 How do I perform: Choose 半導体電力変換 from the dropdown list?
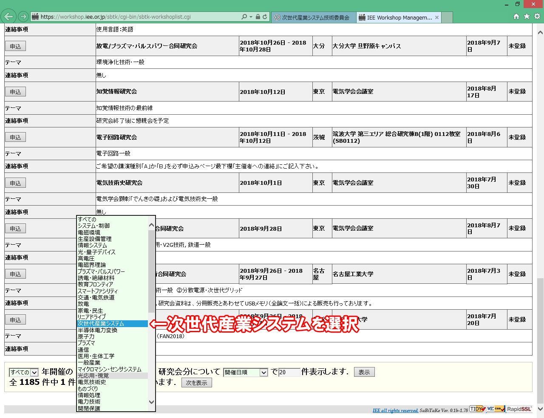[x=98, y=330]
